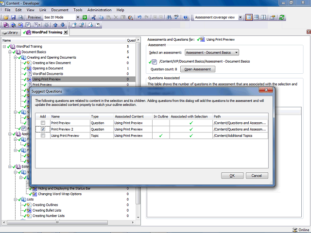Open the Link menu

pos(43,10)
